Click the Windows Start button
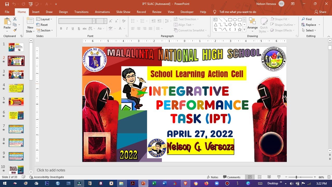Screen dimensions: 332x187 [5, 183]
